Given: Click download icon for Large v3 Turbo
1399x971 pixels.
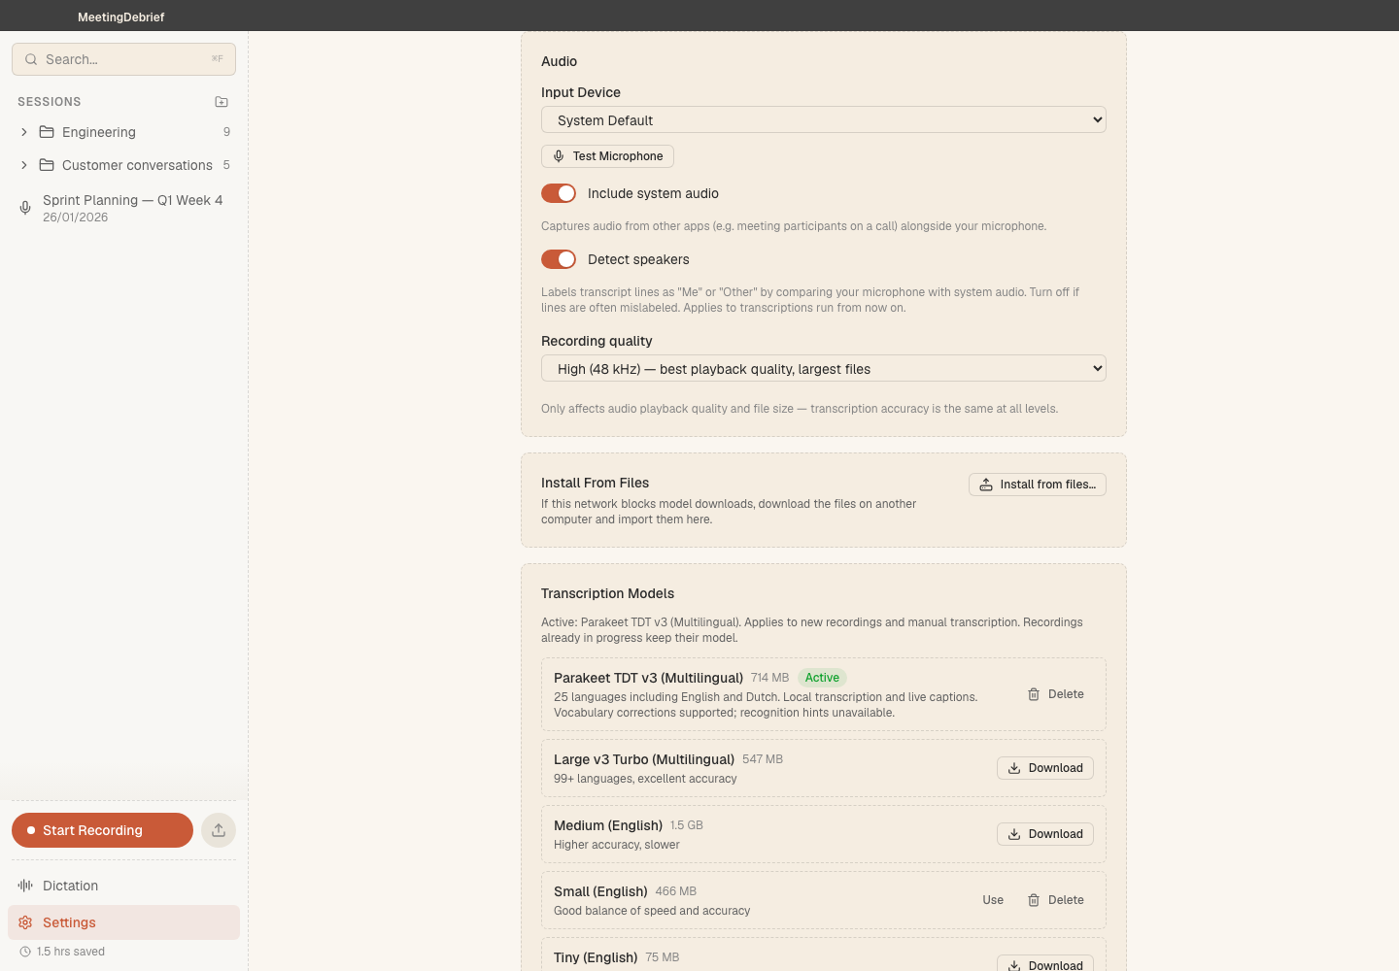Looking at the screenshot, I should point(1014,768).
